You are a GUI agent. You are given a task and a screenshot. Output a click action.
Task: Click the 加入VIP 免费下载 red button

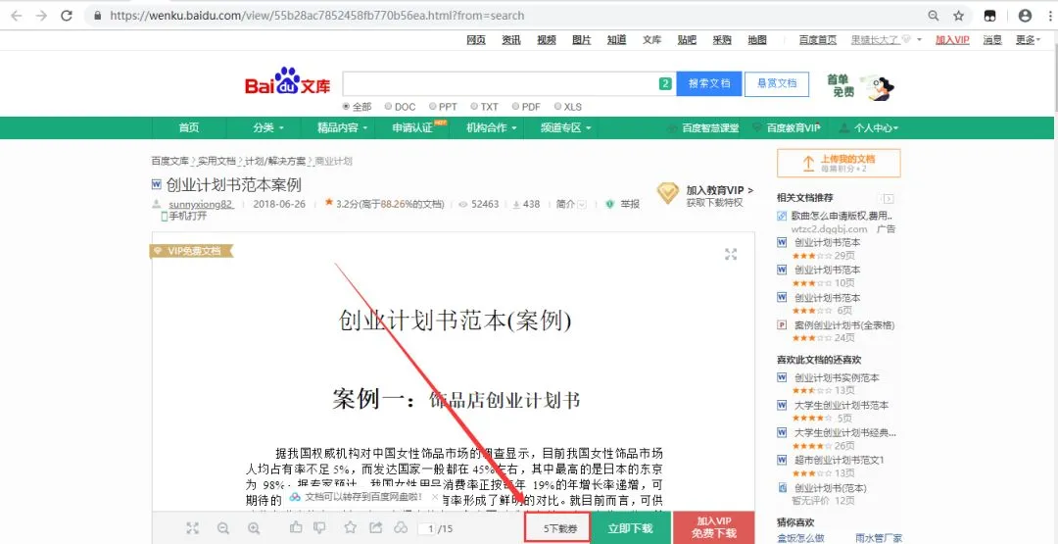coord(716,527)
